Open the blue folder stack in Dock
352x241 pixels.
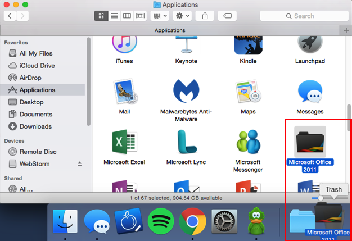tap(301, 221)
